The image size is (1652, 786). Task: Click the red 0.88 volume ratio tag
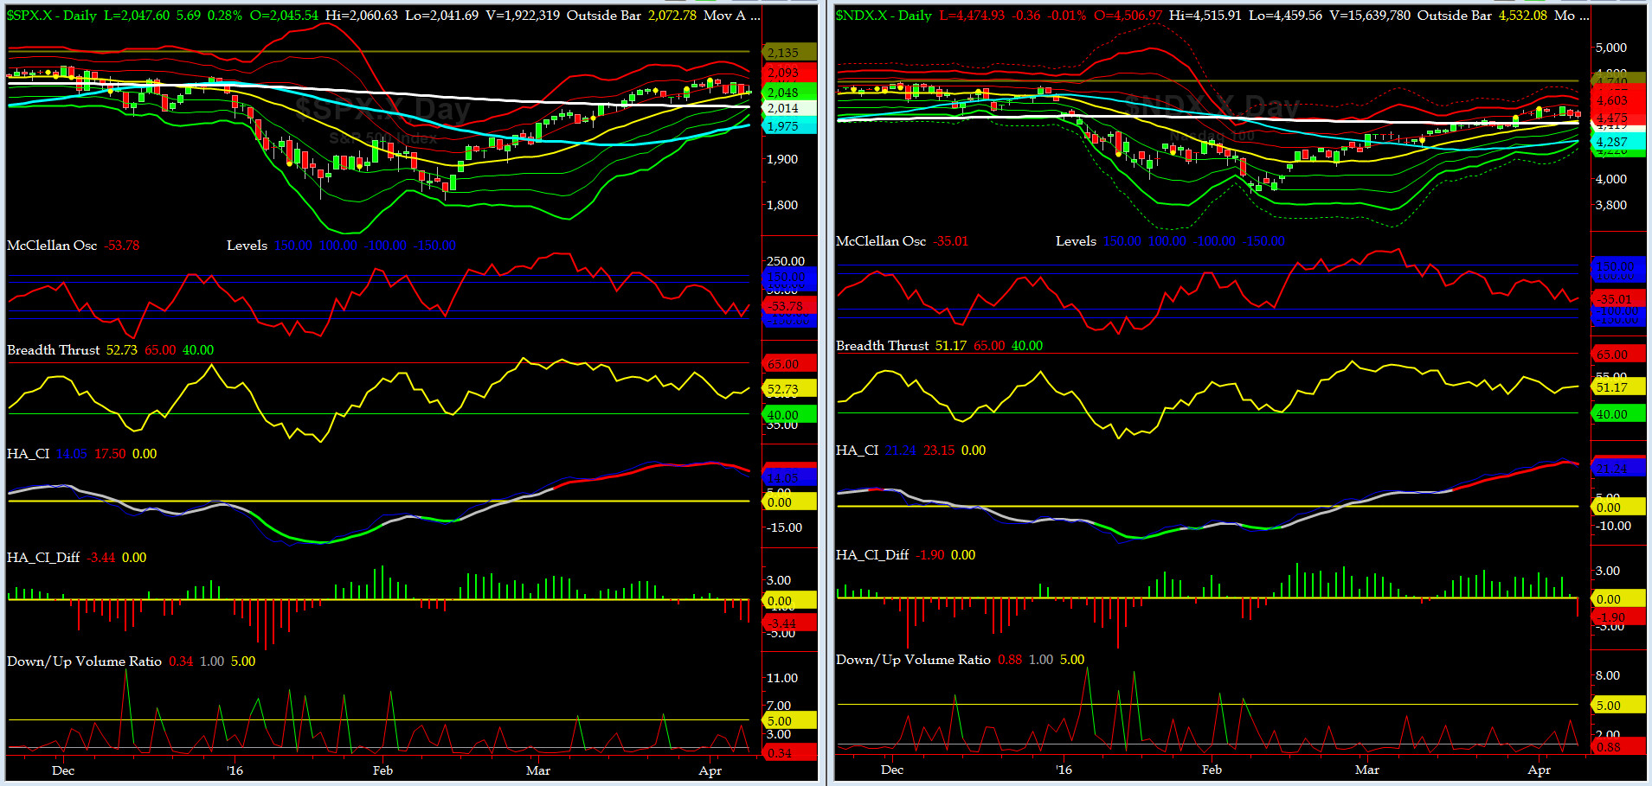tap(1617, 747)
